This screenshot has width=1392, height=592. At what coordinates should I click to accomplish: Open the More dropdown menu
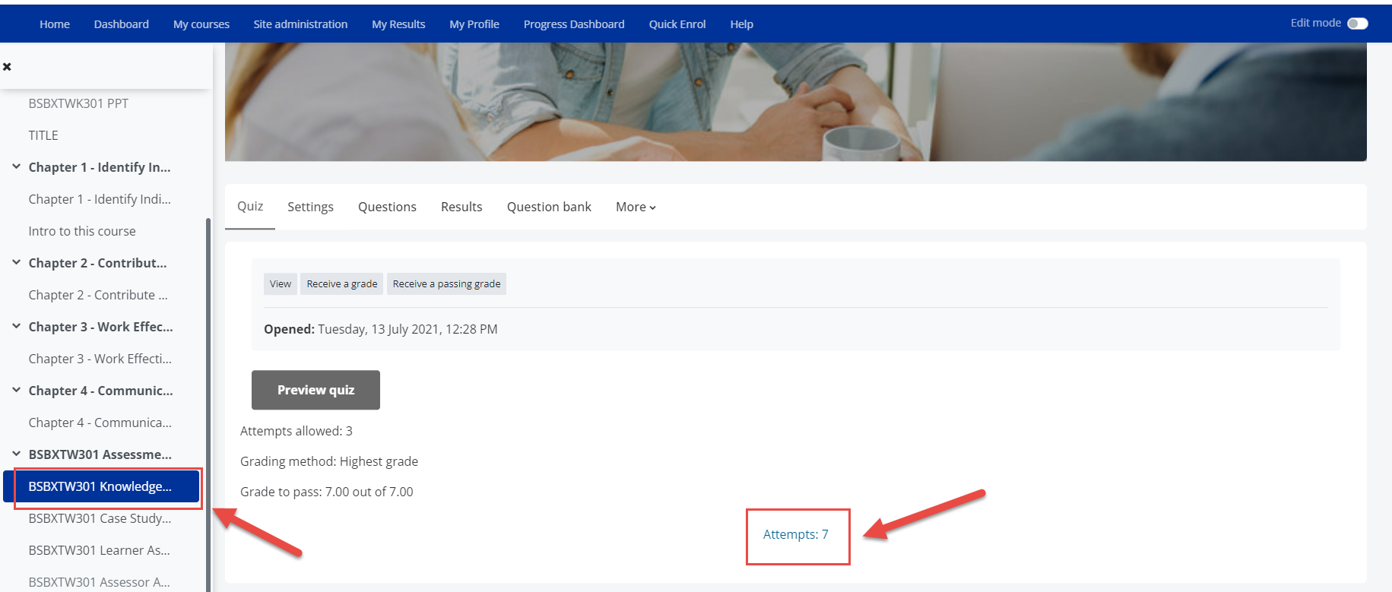636,207
